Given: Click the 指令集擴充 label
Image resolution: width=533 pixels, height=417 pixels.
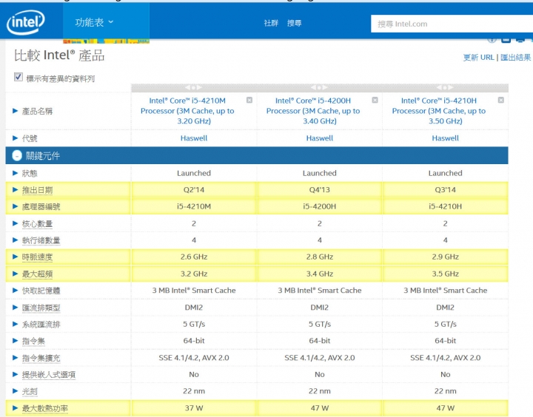Looking at the screenshot, I should (x=41, y=358).
